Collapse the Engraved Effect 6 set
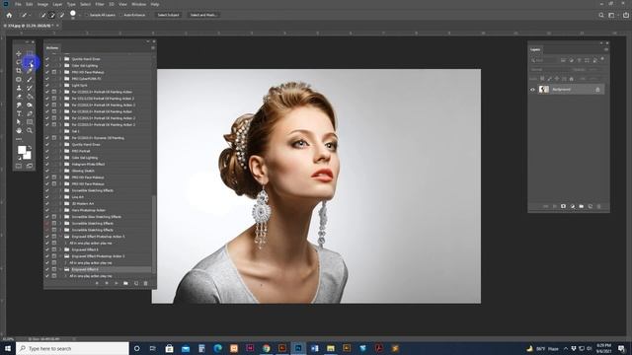632x355 pixels. (60, 269)
